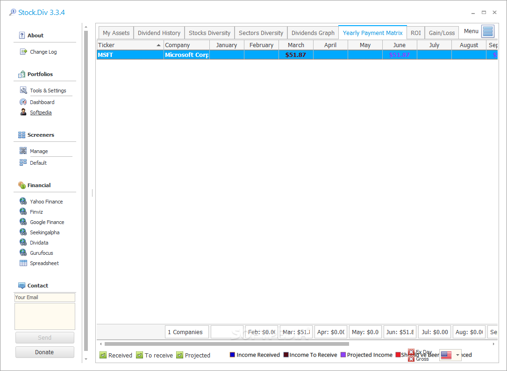Open the Spreadsheet link
The image size is (507, 371).
click(44, 263)
